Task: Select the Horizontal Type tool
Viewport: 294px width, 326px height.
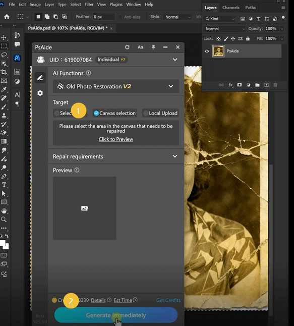Action: [4, 185]
